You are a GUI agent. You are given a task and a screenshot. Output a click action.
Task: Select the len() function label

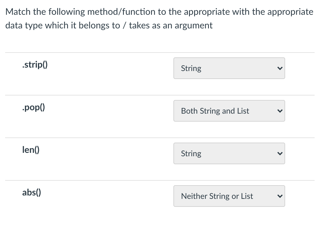tap(30, 150)
